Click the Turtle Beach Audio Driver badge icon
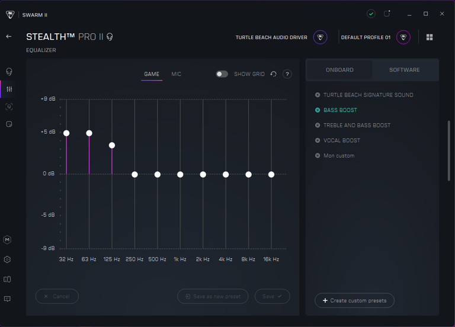This screenshot has width=455, height=327. tap(320, 37)
